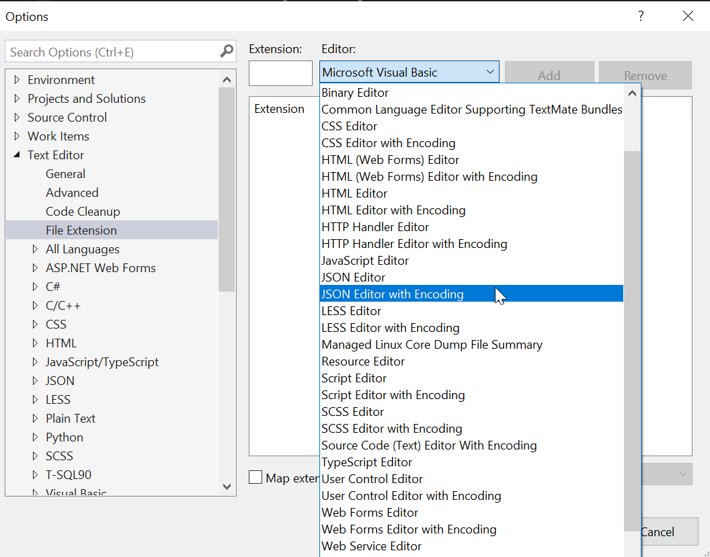The image size is (710, 557).
Task: Expand the Python tree node
Action: tap(36, 437)
